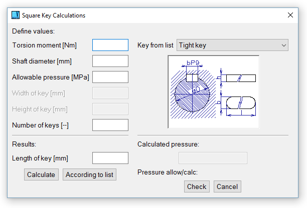
Task: Click the 'Results:' section label
Action: point(25,144)
